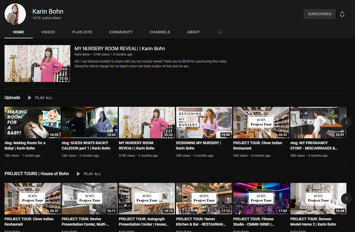
Task: Open the channel search magnifier icon
Action: pos(220,32)
